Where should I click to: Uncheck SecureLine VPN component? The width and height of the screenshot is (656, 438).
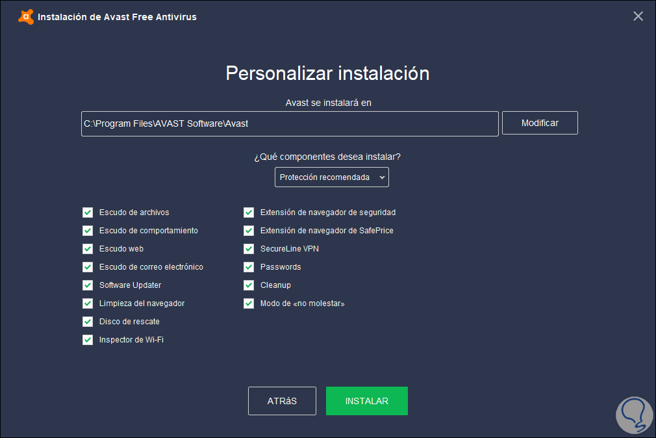pyautogui.click(x=249, y=249)
